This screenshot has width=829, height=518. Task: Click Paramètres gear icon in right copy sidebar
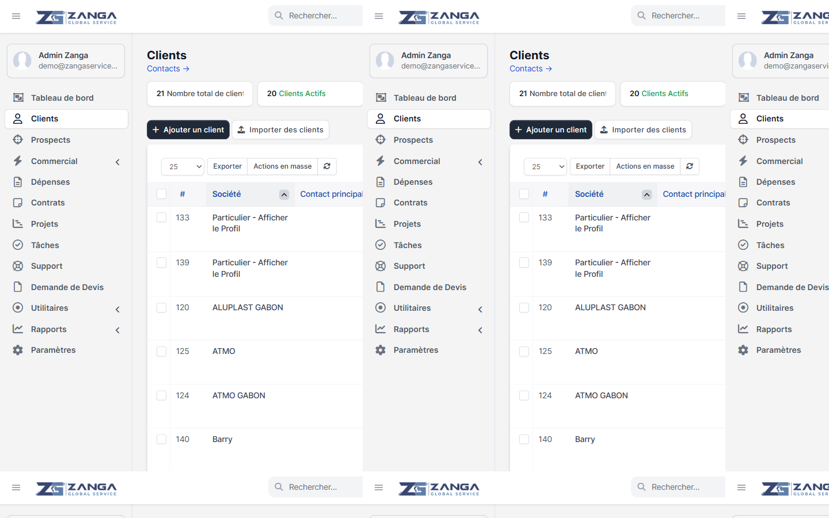[743, 350]
